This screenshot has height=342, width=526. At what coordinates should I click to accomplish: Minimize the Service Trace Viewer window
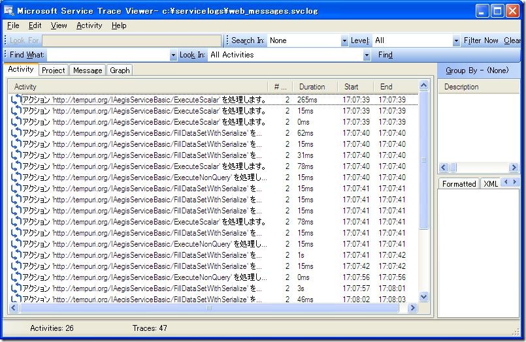coord(482,11)
